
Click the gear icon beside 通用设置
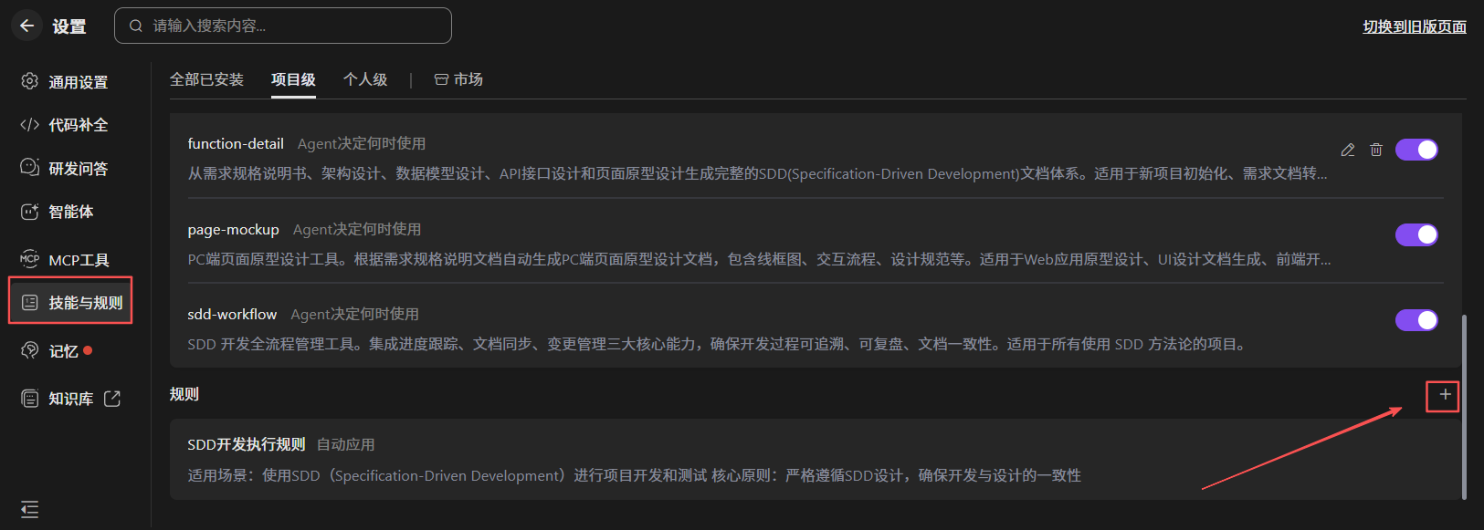pyautogui.click(x=30, y=81)
